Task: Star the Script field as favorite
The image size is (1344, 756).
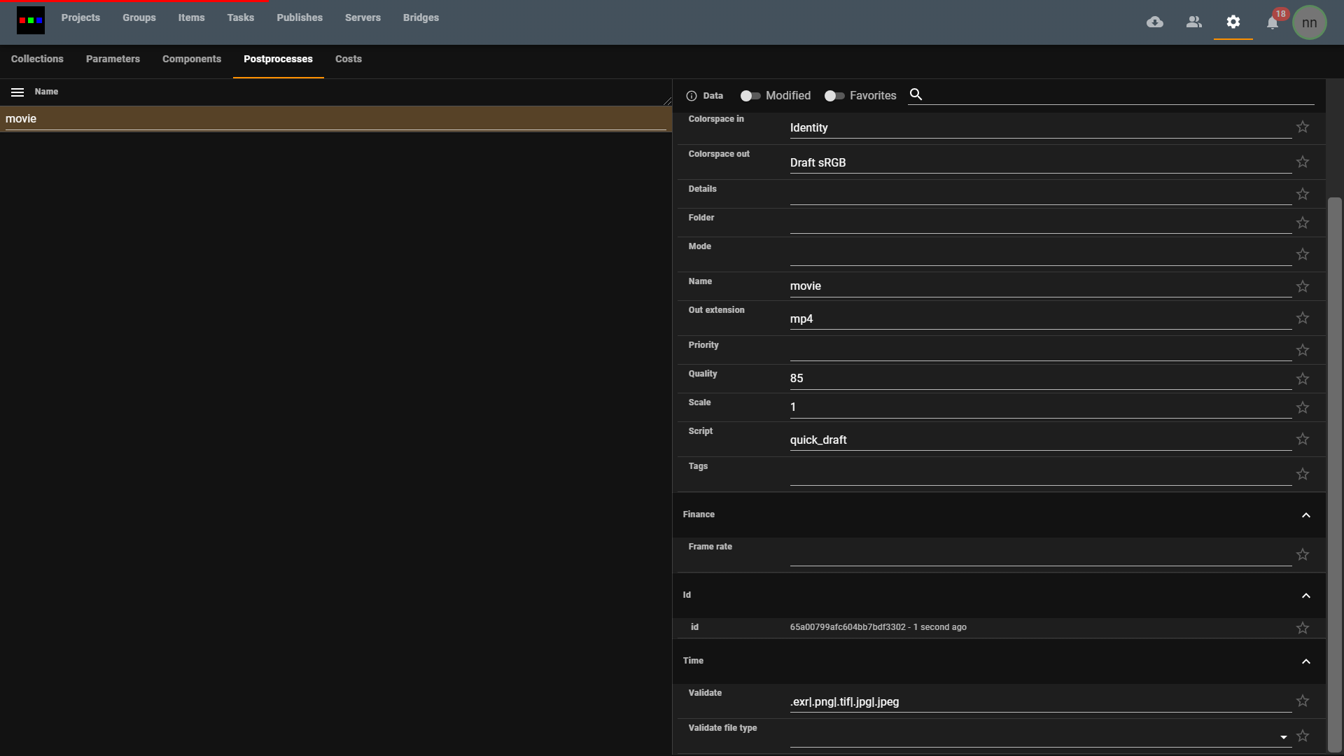Action: tap(1303, 439)
